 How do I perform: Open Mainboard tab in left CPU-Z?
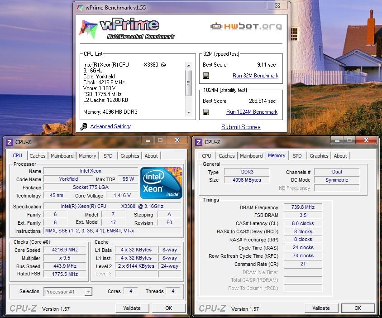62,156
